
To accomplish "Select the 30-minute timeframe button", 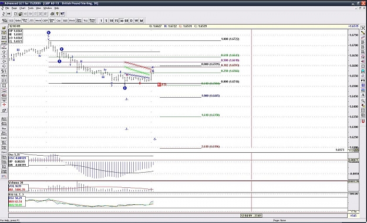I will click(x=122, y=20).
